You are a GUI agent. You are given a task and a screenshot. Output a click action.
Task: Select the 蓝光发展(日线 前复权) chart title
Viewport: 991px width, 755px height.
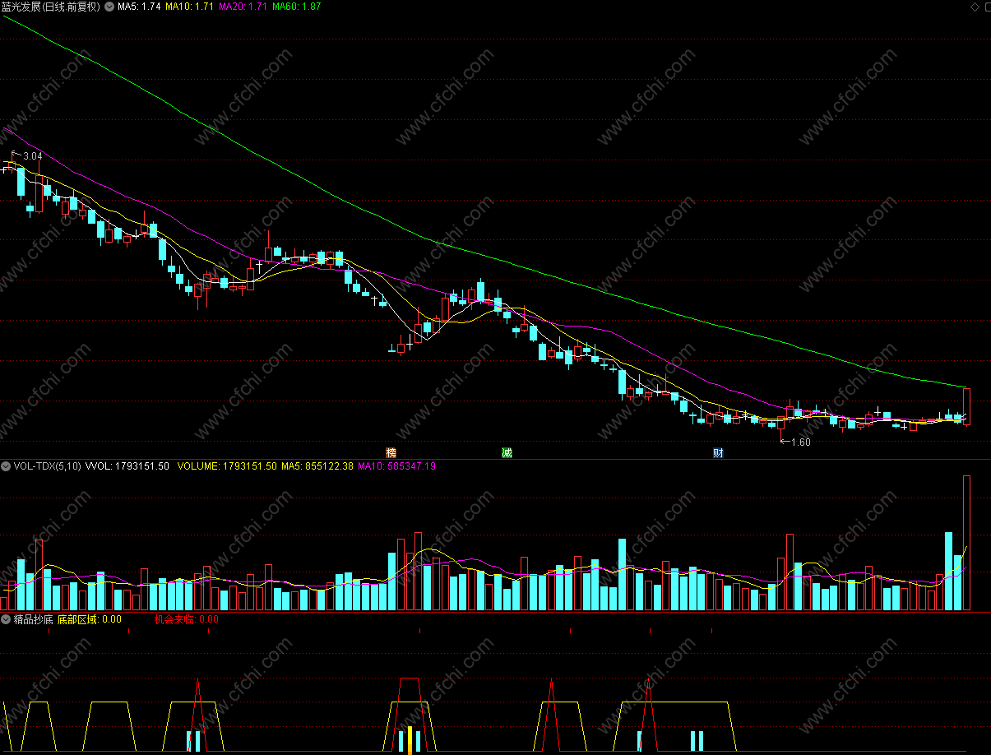(x=51, y=7)
